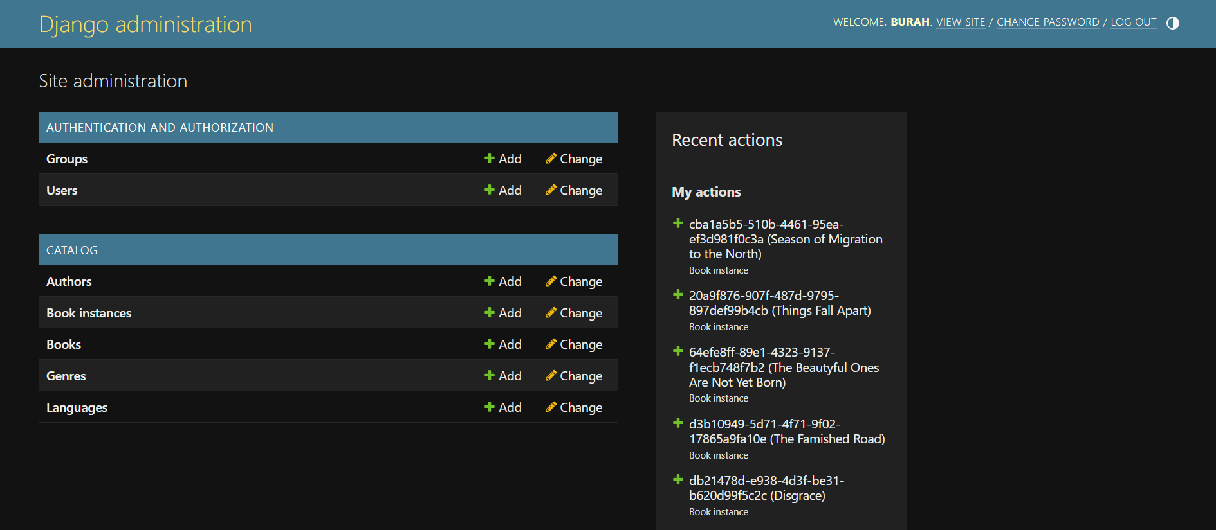Click the pencil icon in Book instances row

[x=551, y=312]
